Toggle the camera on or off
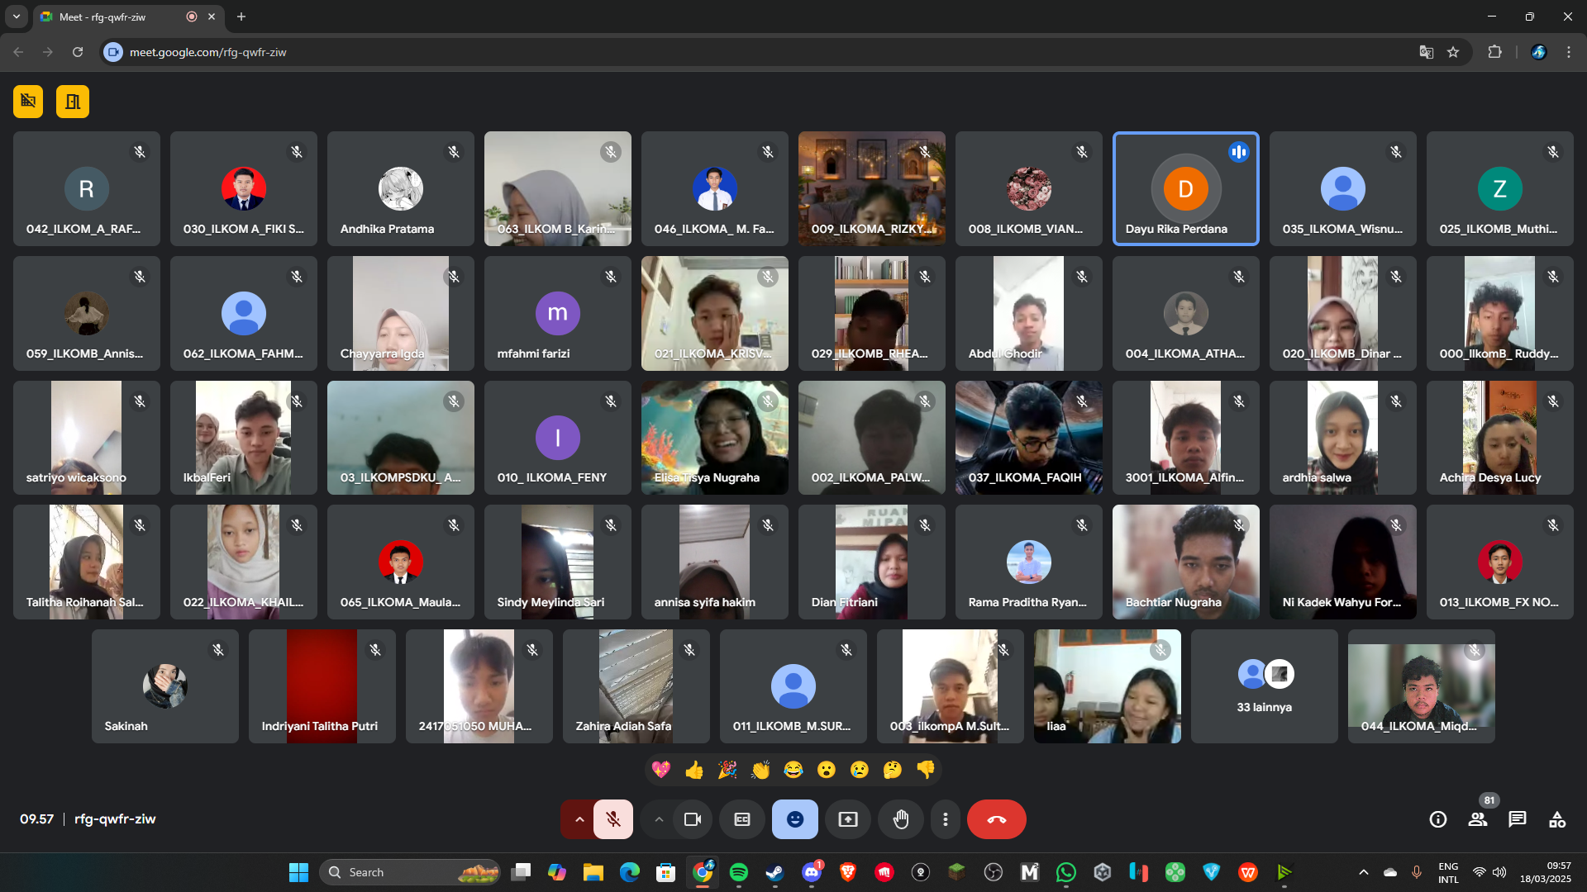Screen dimensions: 1587x892 [693, 819]
